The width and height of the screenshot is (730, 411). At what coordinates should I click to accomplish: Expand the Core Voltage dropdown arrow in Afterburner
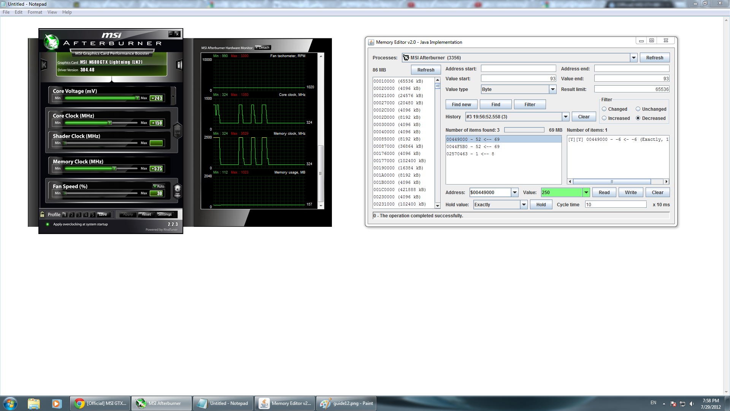point(173,96)
